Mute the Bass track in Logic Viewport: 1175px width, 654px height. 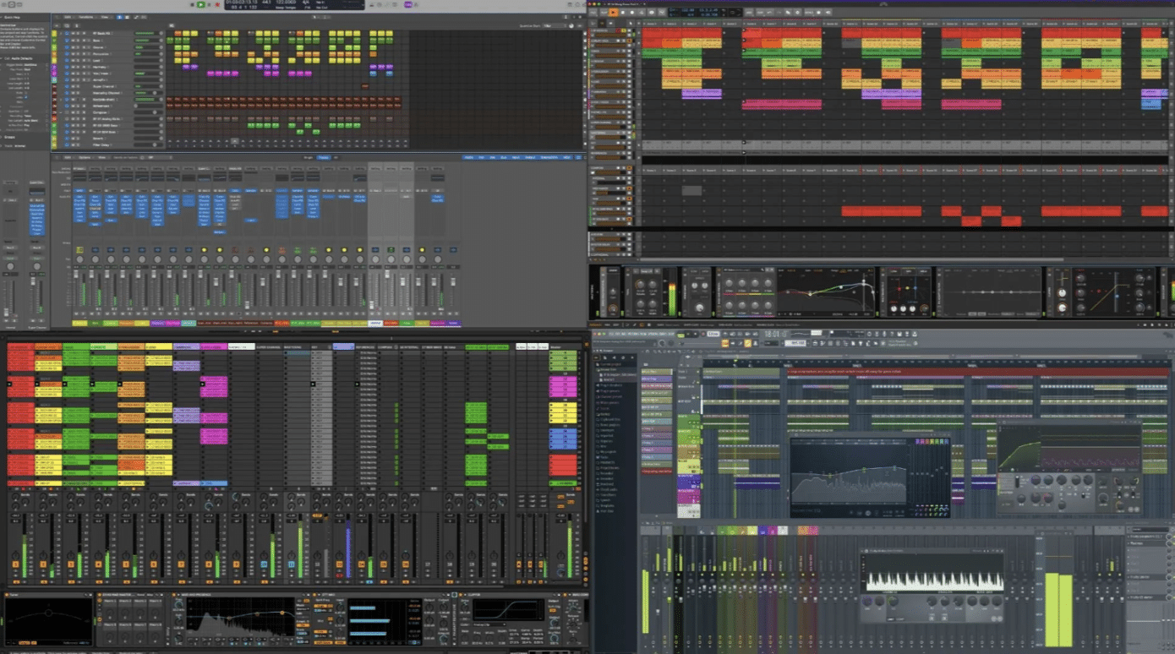pyautogui.click(x=74, y=40)
